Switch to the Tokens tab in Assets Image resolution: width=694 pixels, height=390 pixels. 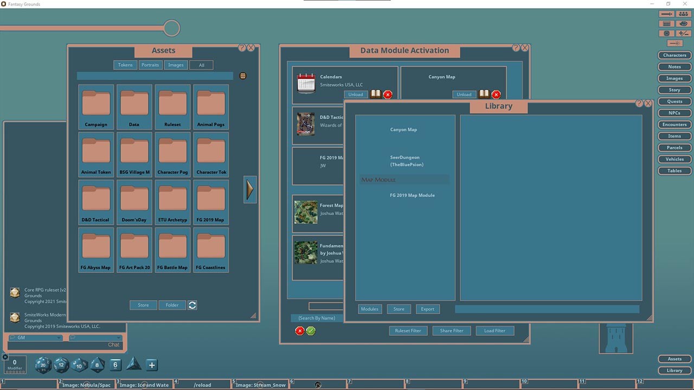pyautogui.click(x=125, y=64)
